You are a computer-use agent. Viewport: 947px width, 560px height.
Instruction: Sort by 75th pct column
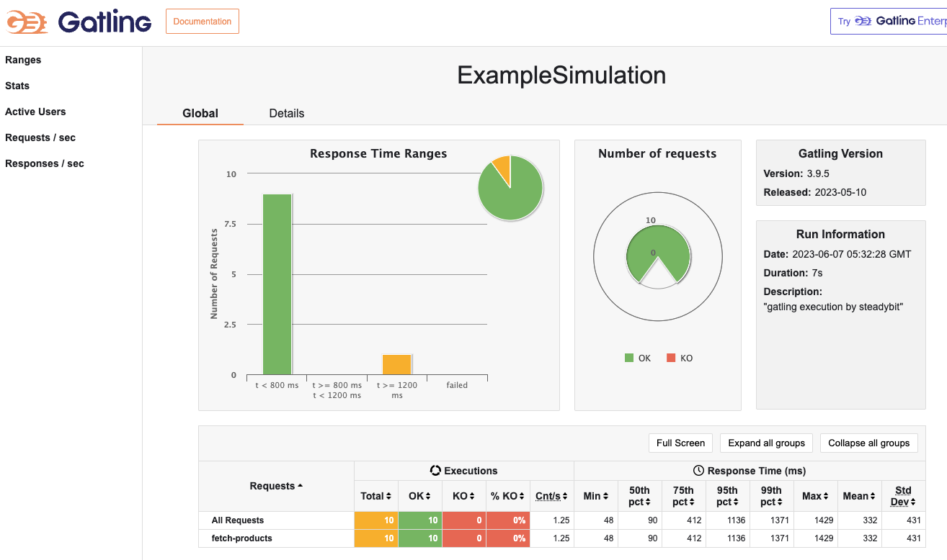point(684,496)
